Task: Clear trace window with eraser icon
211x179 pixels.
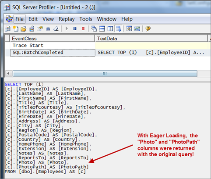Action: 56,29
